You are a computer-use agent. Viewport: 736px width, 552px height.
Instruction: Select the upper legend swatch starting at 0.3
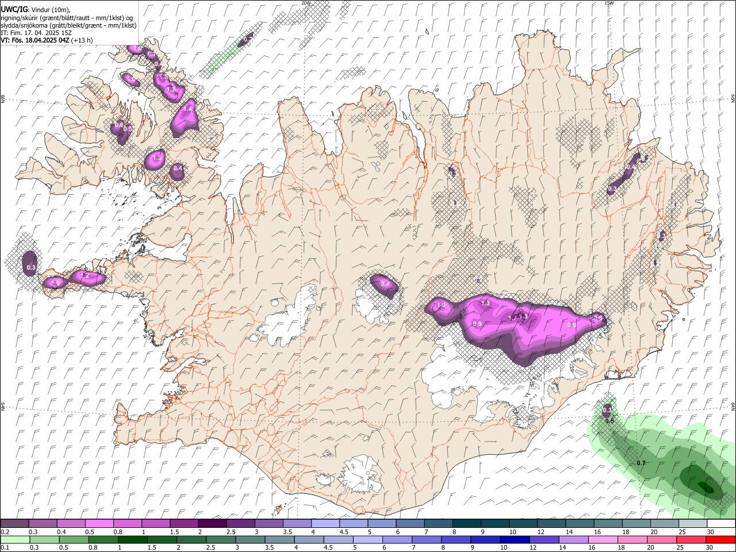pyautogui.click(x=43, y=524)
